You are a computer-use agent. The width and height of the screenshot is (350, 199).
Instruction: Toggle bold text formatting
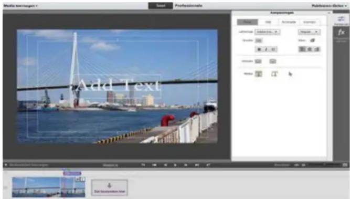(x=259, y=49)
